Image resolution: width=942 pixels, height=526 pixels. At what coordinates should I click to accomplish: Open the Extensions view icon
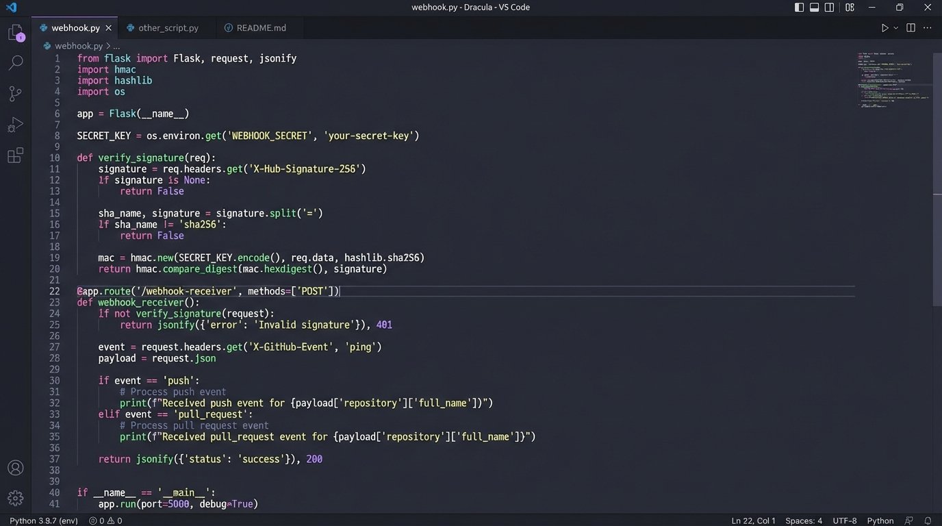tap(15, 155)
